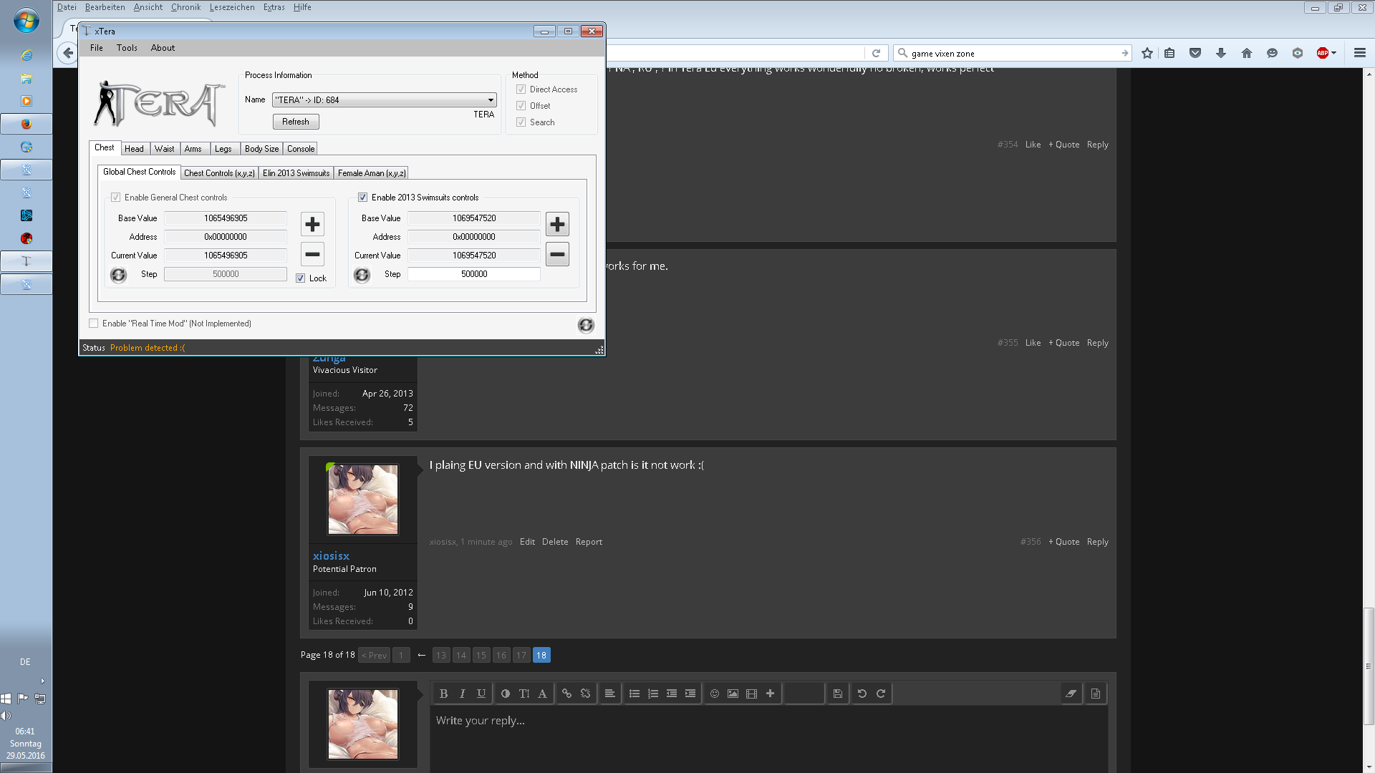Click the Bold formatting icon in reply editor
The image size is (1375, 773).
[x=443, y=694]
